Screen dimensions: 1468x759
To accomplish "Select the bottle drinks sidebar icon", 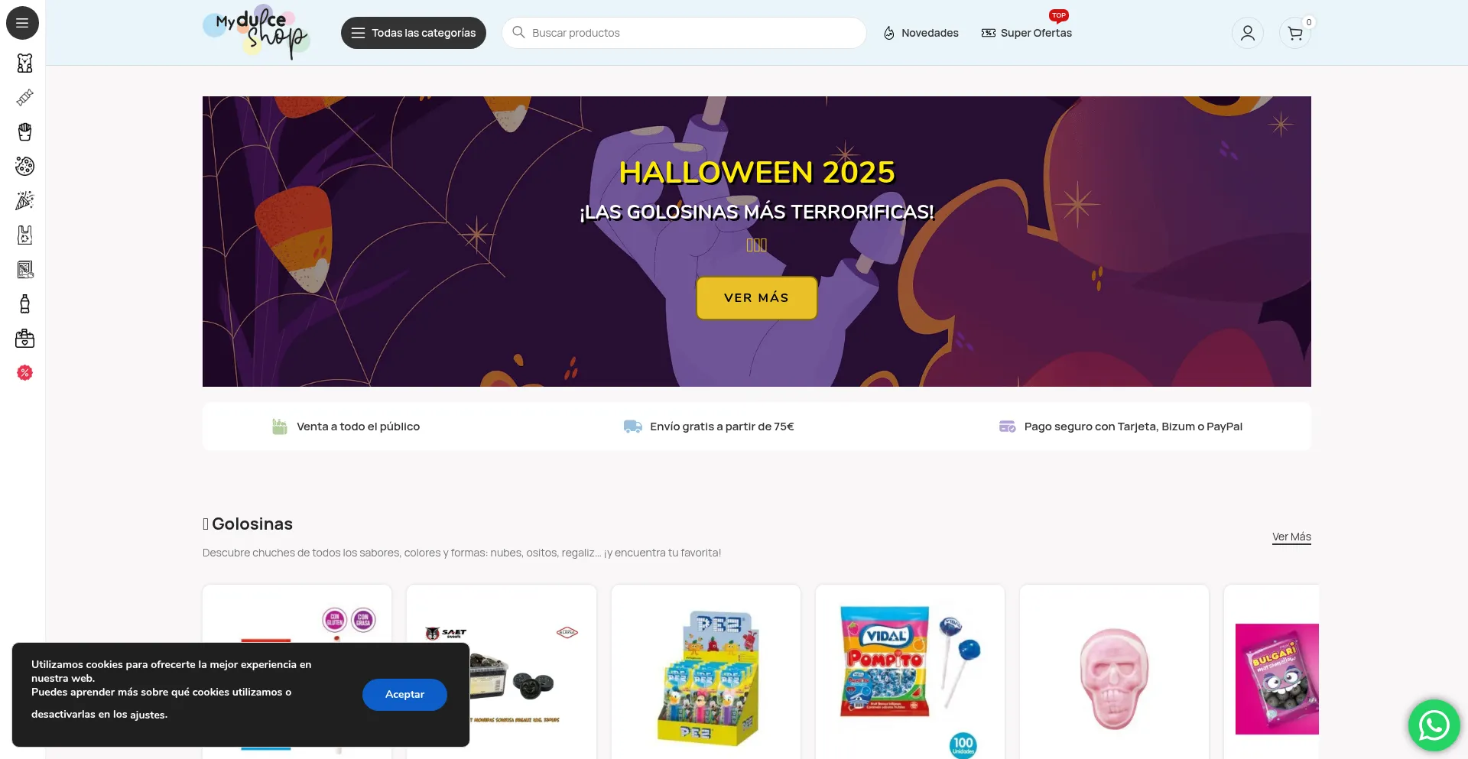I will pos(24,303).
